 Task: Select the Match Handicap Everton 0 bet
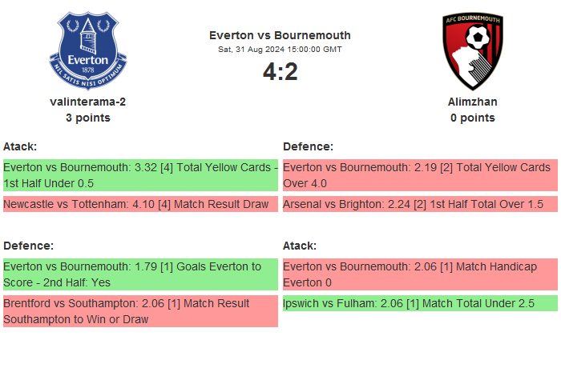[420, 274]
